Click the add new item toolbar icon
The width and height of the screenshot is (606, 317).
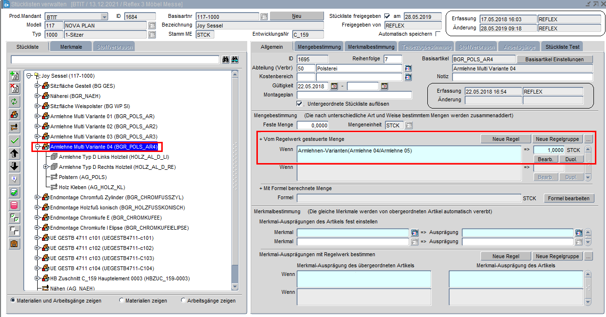14,76
